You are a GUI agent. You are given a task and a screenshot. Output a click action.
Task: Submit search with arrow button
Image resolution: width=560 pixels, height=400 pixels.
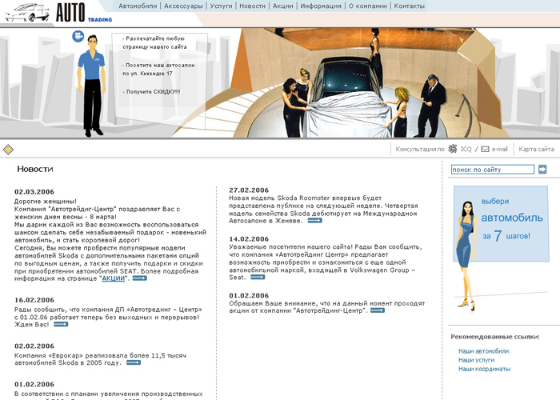pyautogui.click(x=542, y=170)
